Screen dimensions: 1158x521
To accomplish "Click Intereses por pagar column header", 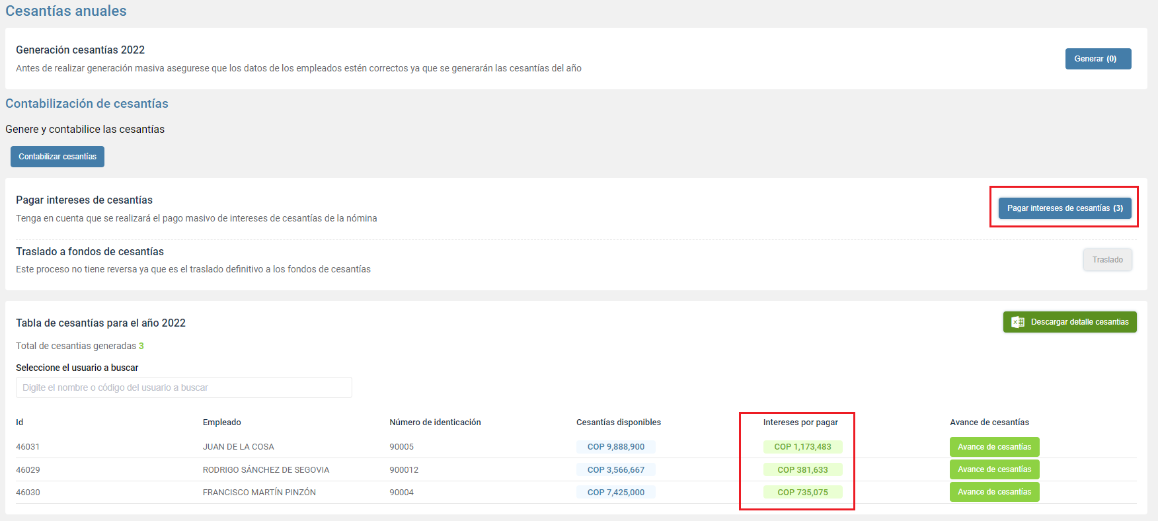I will [x=800, y=422].
